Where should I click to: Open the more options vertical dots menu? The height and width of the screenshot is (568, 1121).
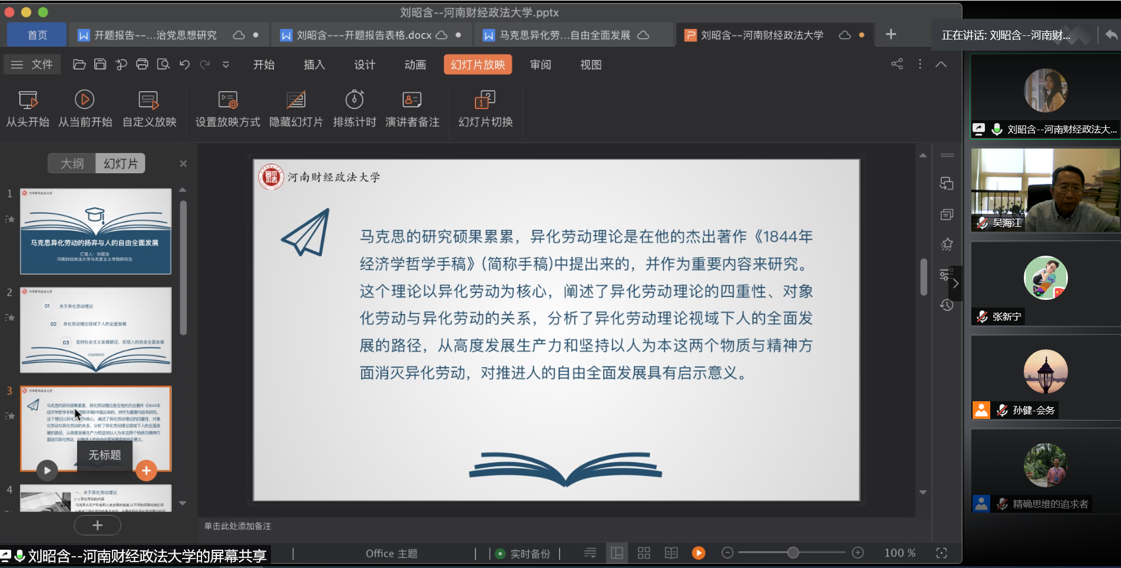coord(920,64)
